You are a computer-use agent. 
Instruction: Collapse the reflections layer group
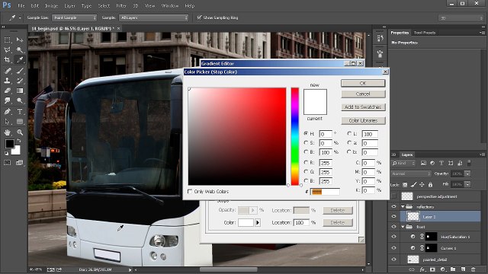(403, 206)
